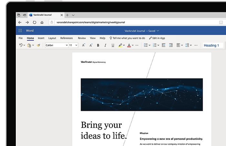
Task: Refresh the browser page
Action: [35, 23]
